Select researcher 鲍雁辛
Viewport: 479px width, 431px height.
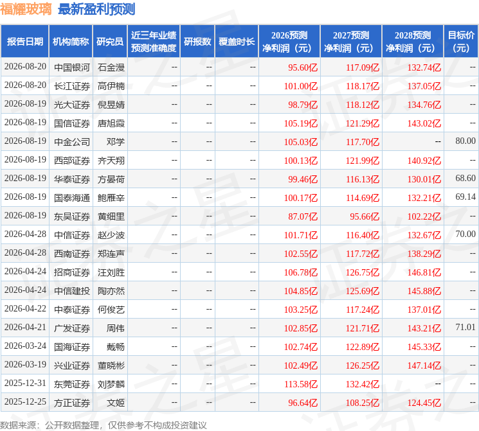click(111, 197)
